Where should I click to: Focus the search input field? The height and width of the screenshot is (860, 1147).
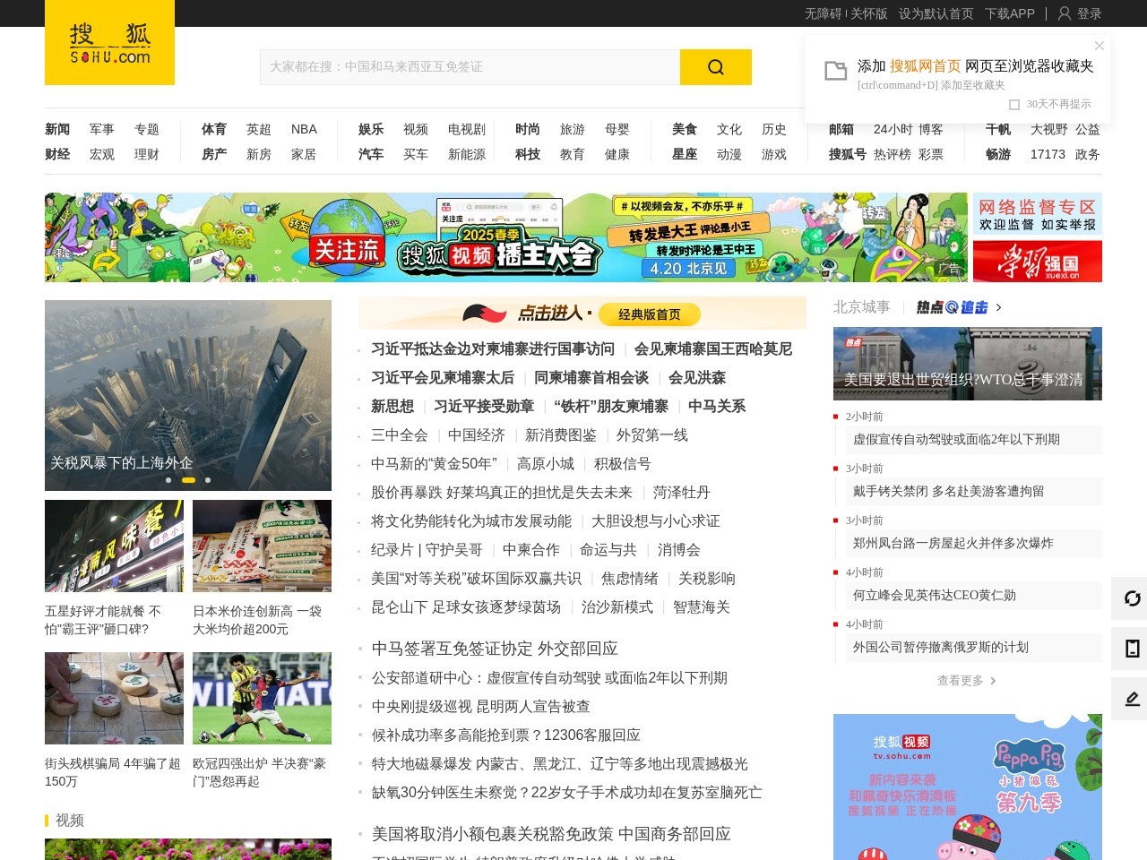coord(470,67)
